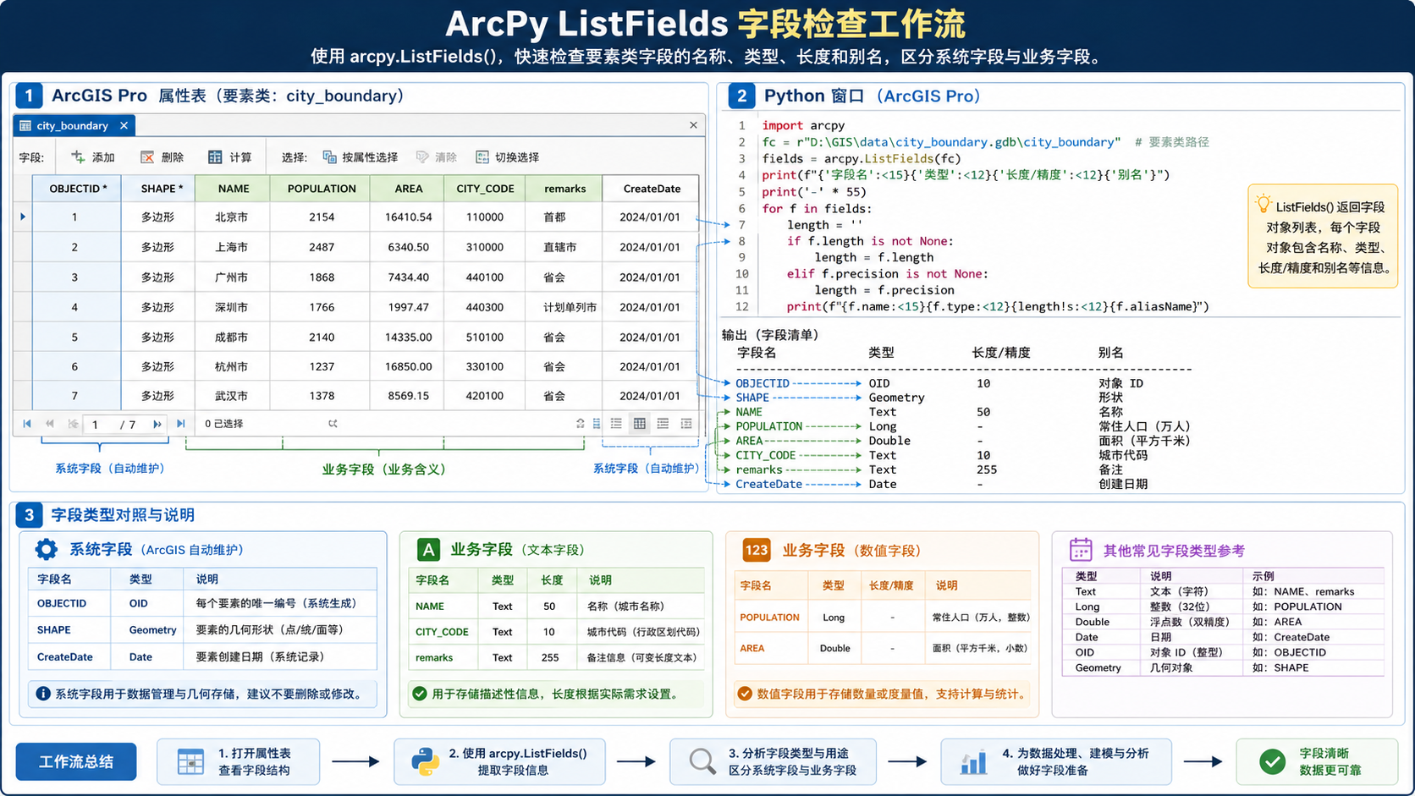
Task: Click the reload icon next to 0 已选择
Action: [333, 424]
